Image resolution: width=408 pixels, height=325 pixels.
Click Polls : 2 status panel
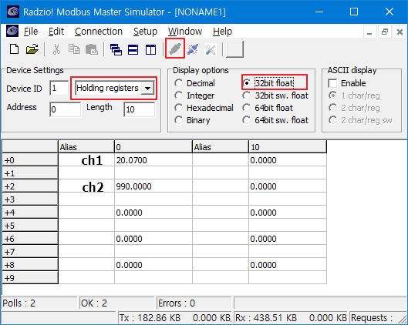39,303
